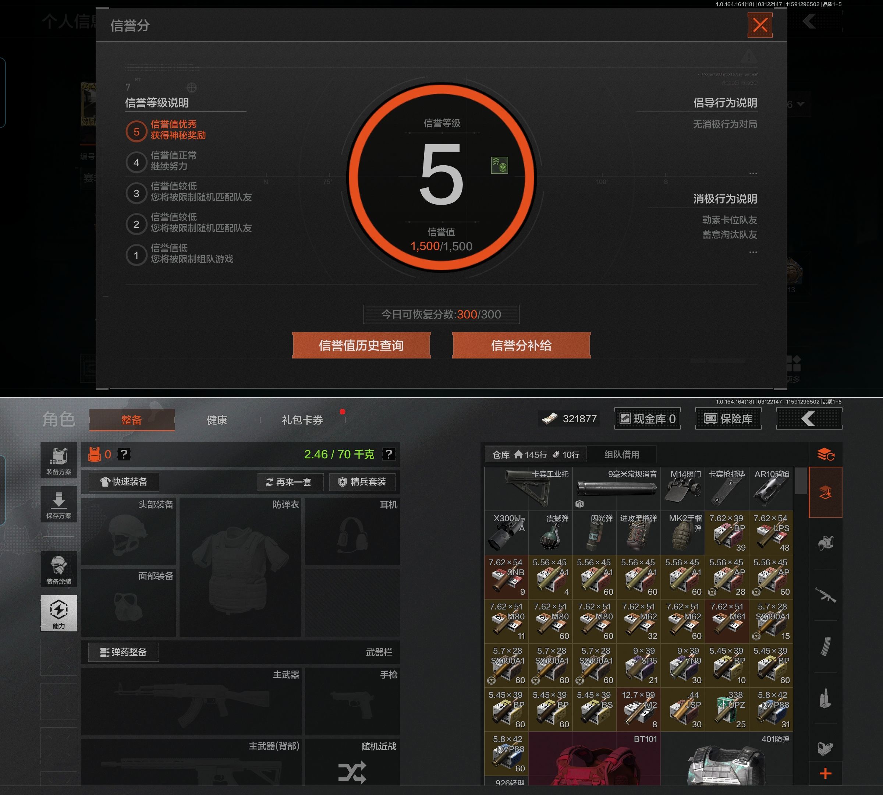This screenshot has height=795, width=883.
Task: Switch to the 健康 tab
Action: (217, 420)
